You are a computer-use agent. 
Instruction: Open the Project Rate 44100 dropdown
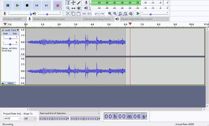(x=12, y=118)
